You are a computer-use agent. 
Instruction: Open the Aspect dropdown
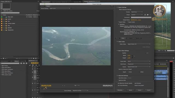point(139,67)
